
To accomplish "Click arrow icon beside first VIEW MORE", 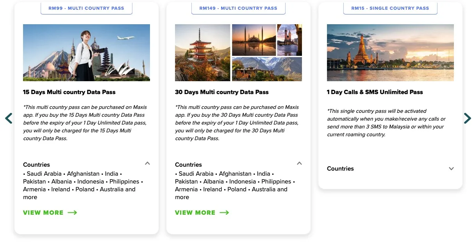I will pos(72,213).
